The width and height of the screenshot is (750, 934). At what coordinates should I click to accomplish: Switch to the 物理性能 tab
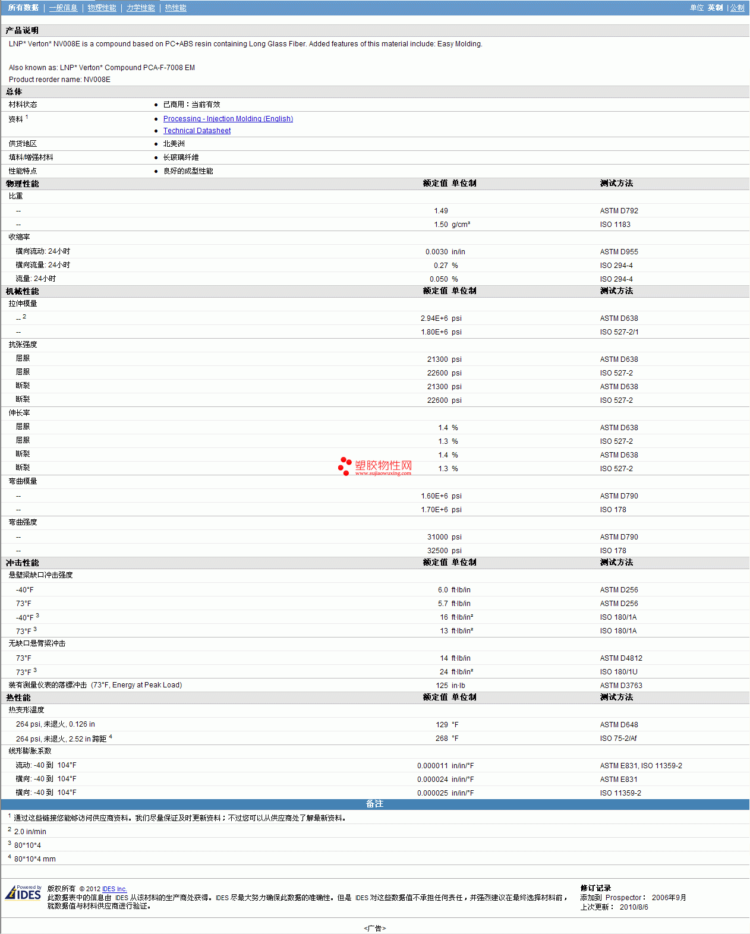[102, 8]
